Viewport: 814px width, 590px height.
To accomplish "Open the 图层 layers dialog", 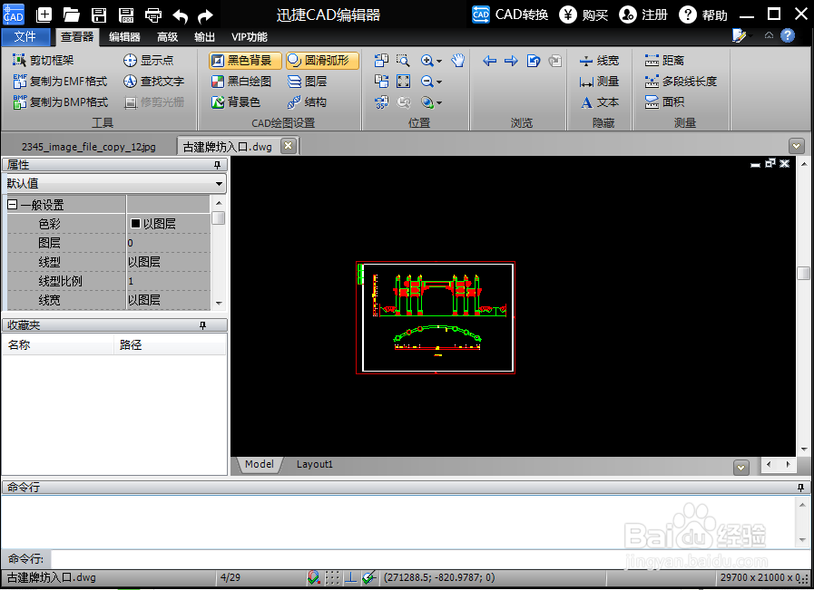I will pos(307,81).
